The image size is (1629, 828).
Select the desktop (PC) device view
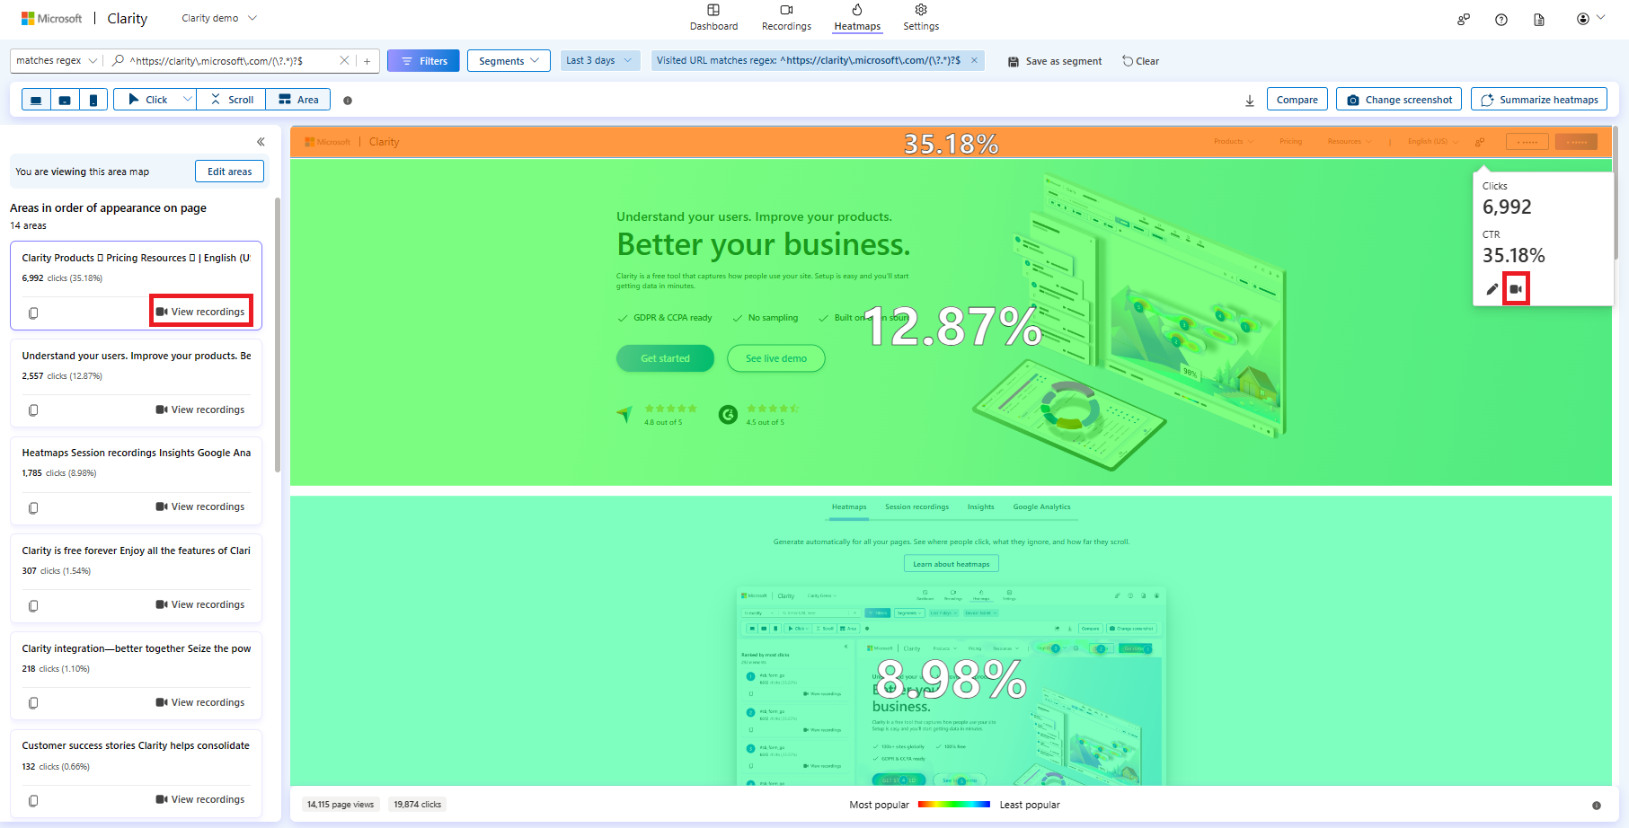coord(36,100)
